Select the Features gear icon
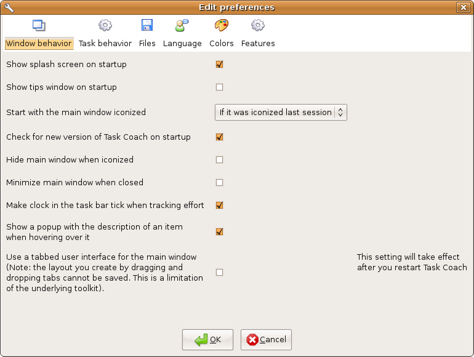The image size is (474, 357). [258, 25]
